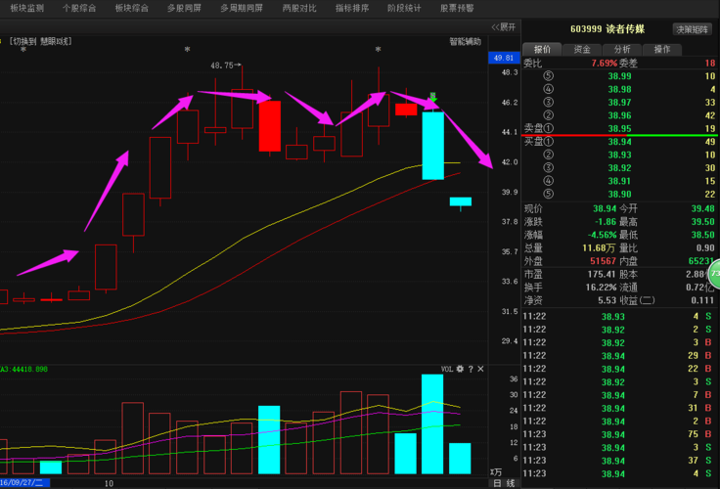Viewport: 720px width, 489px height.
Task: Open the 板块监测 menu
Action: pos(26,8)
